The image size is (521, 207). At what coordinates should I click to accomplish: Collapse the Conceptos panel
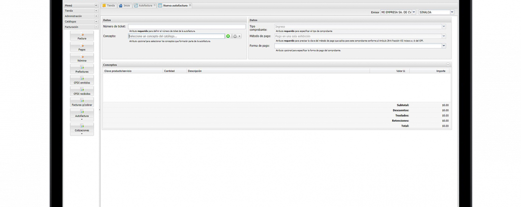click(x=448, y=65)
